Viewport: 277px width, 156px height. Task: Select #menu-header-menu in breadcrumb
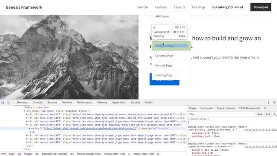click(89, 154)
